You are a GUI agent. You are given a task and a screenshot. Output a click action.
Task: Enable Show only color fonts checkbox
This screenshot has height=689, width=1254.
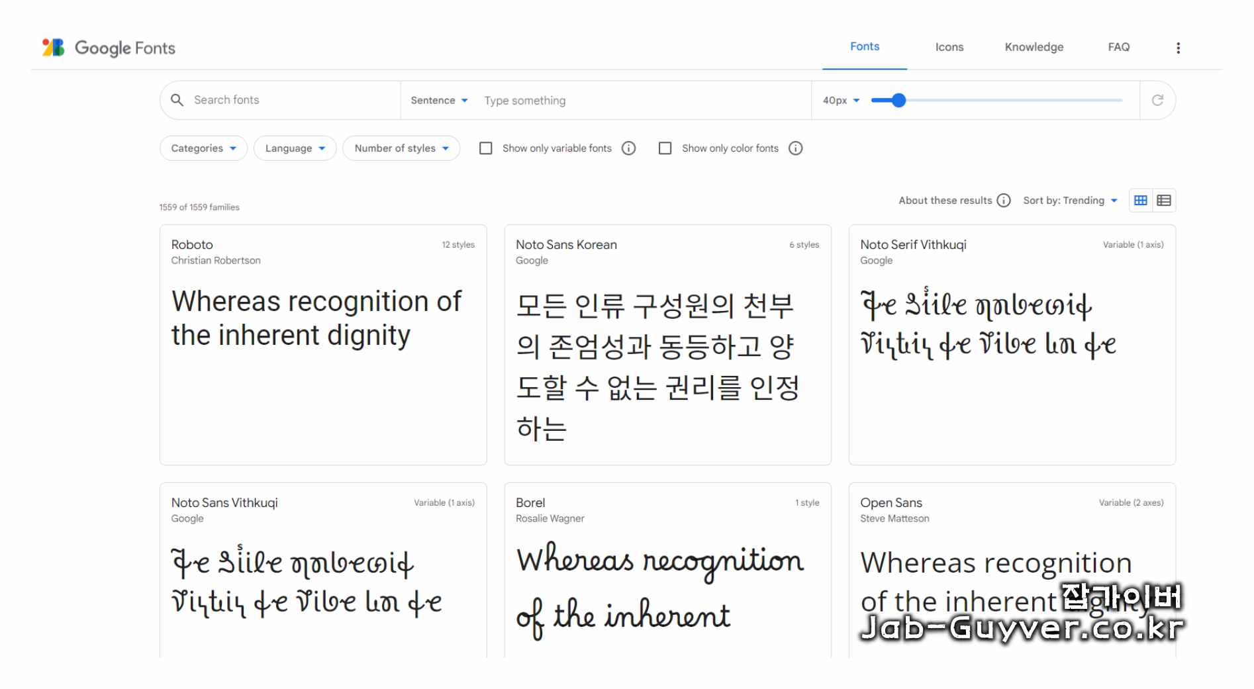point(665,148)
